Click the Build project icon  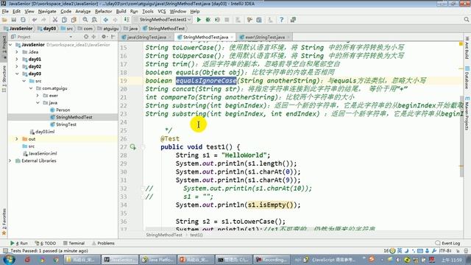[127, 20]
